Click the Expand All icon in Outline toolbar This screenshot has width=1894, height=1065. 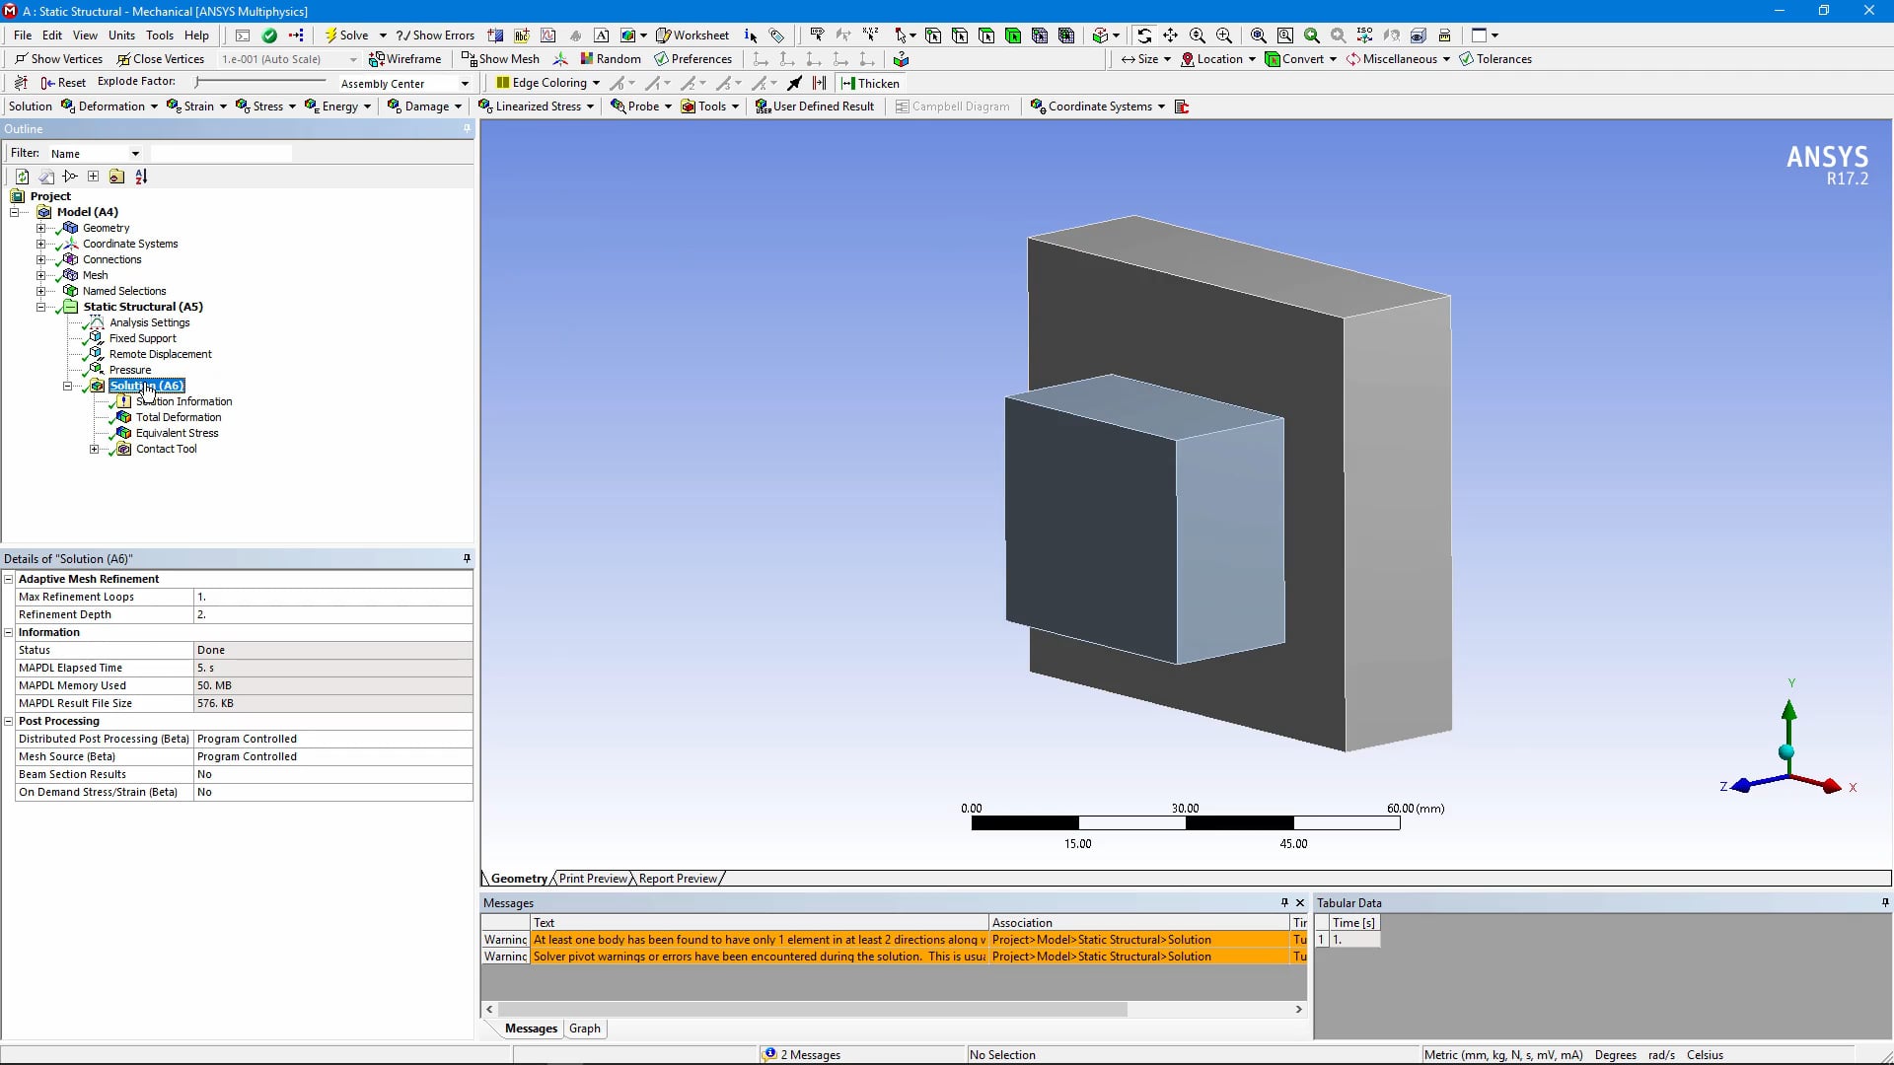tap(93, 177)
